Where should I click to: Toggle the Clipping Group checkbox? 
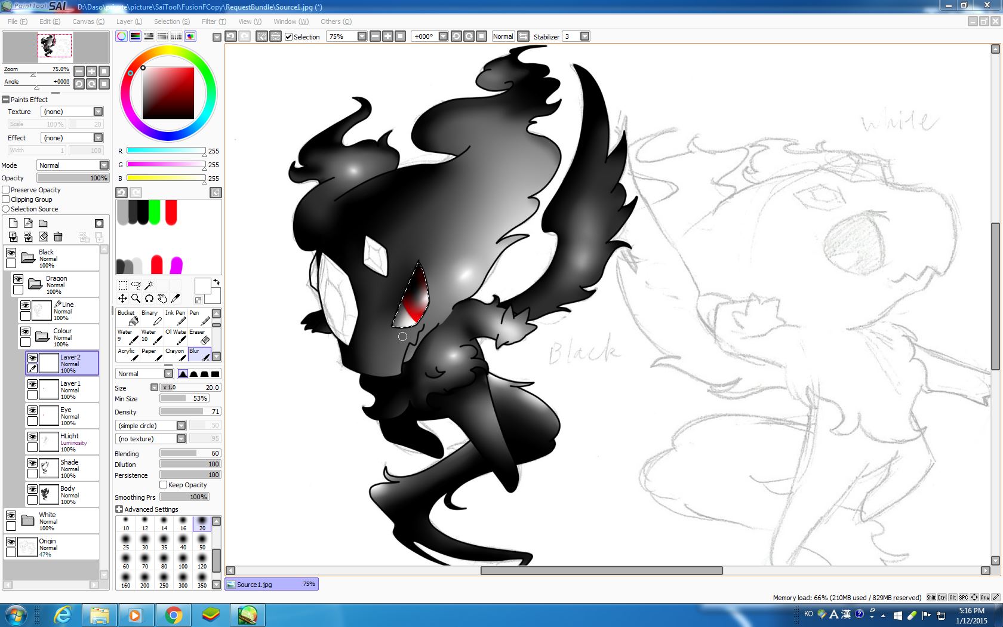click(x=6, y=199)
